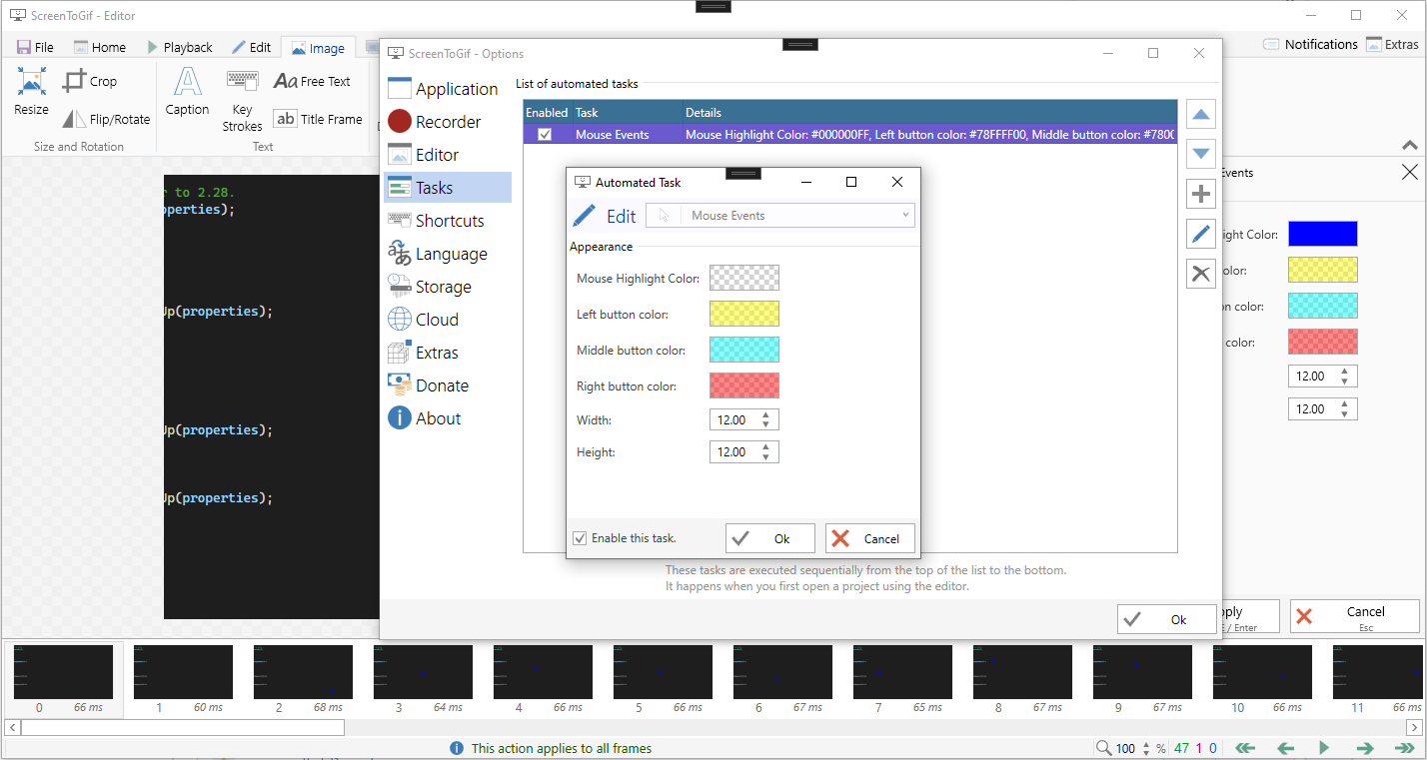Open the Mouse Events task type dropdown
Viewport: 1427px width, 760px height.
[780, 216]
